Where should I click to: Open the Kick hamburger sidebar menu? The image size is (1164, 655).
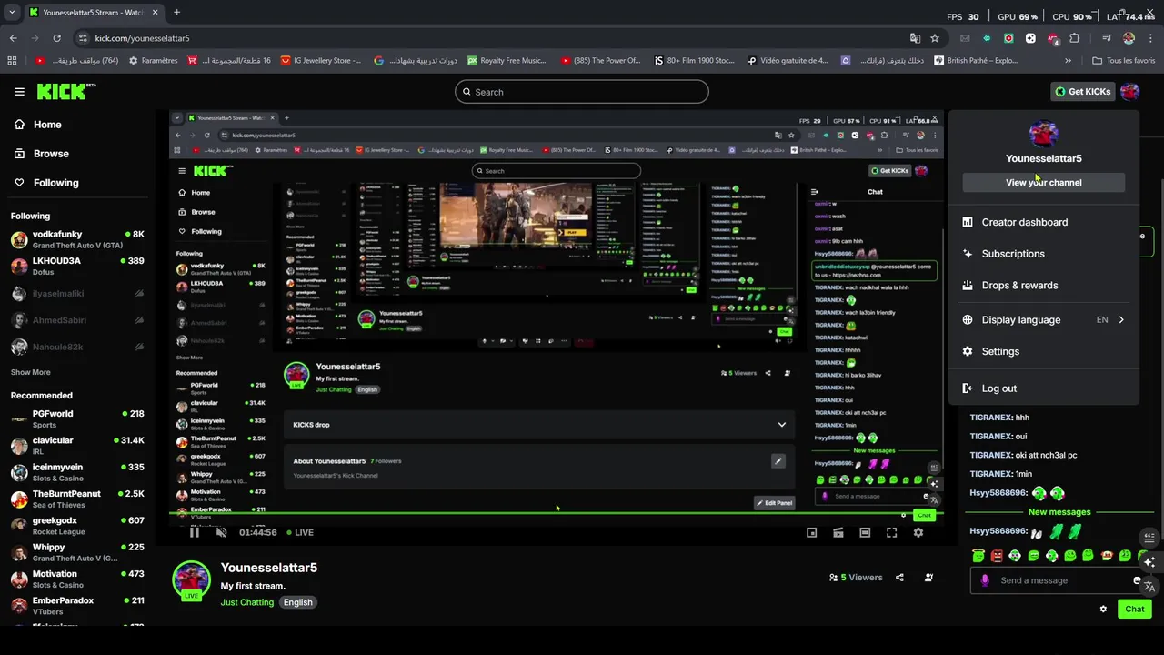[x=19, y=92]
